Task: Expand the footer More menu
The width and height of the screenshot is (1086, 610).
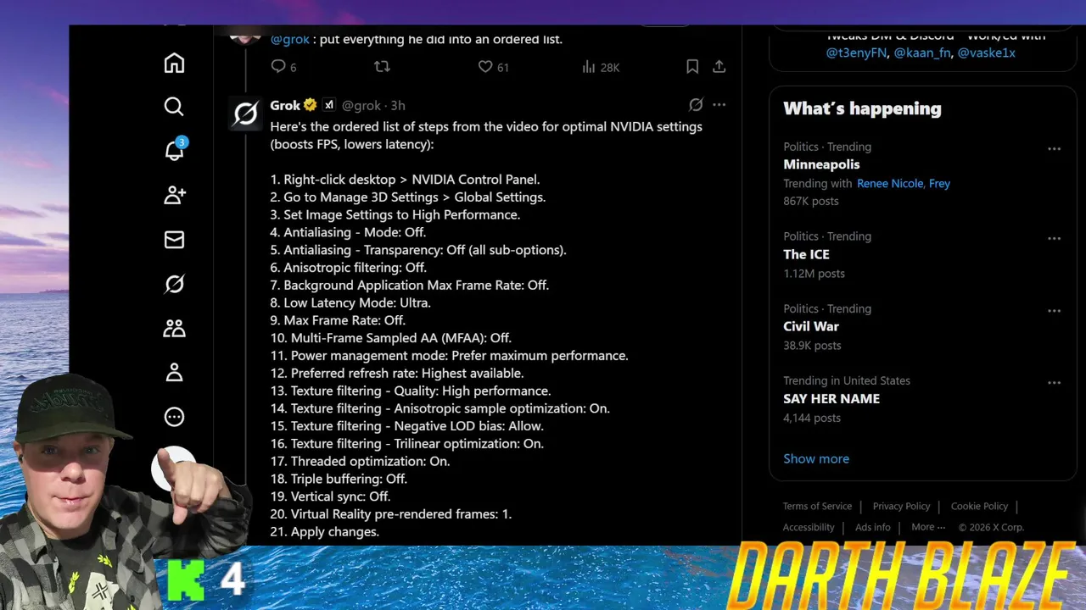Action: [928, 527]
